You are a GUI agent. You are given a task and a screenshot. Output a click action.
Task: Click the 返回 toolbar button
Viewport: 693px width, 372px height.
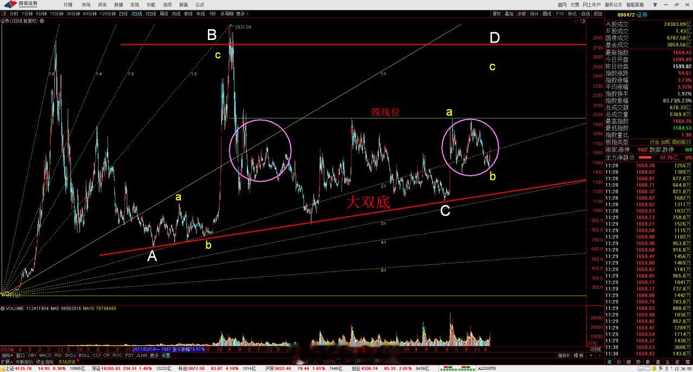click(x=598, y=14)
